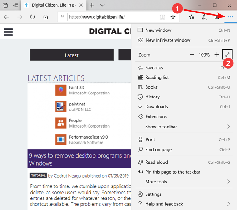The width and height of the screenshot is (237, 210).
Task: Open Settings from the menu
Action: point(184,194)
